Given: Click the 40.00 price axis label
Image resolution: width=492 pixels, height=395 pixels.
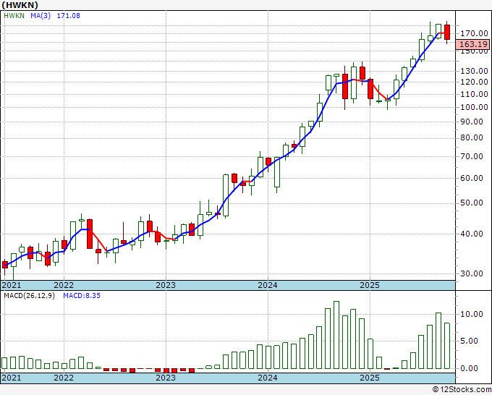Looking at the screenshot, I should pyautogui.click(x=472, y=233).
